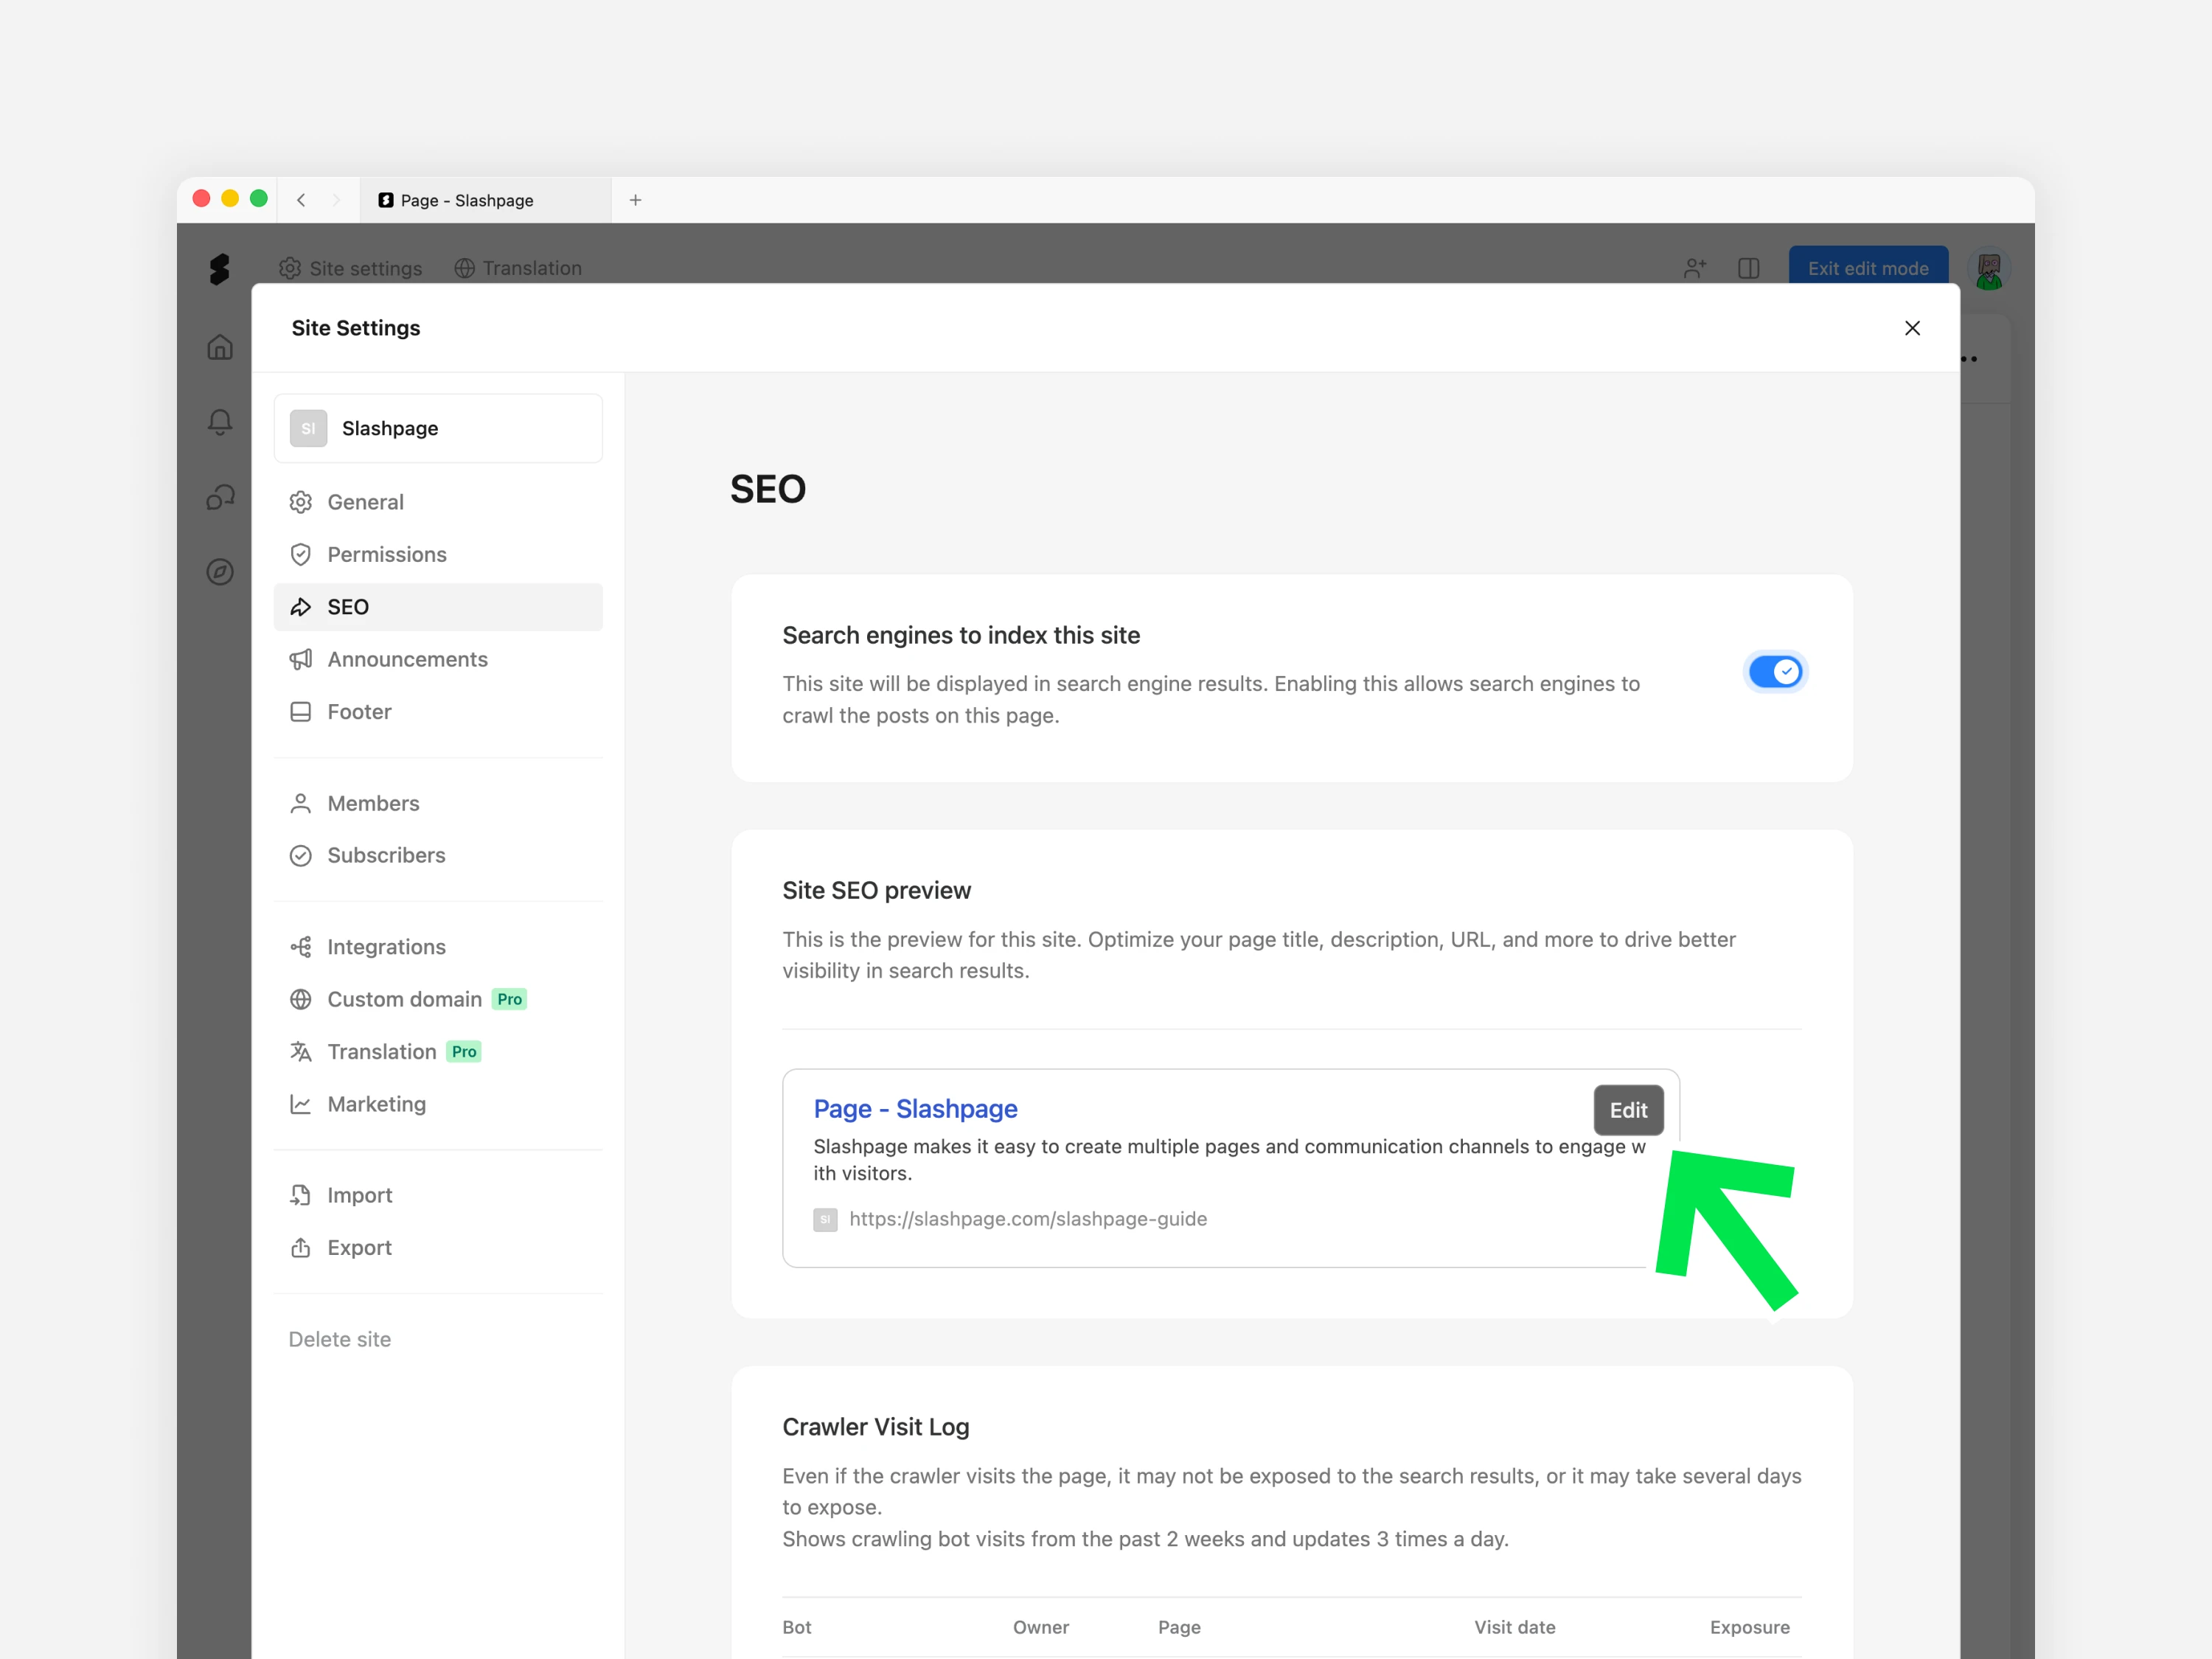The width and height of the screenshot is (2212, 1659).
Task: Toggle the split panel layout icon
Action: pyautogui.click(x=1748, y=268)
